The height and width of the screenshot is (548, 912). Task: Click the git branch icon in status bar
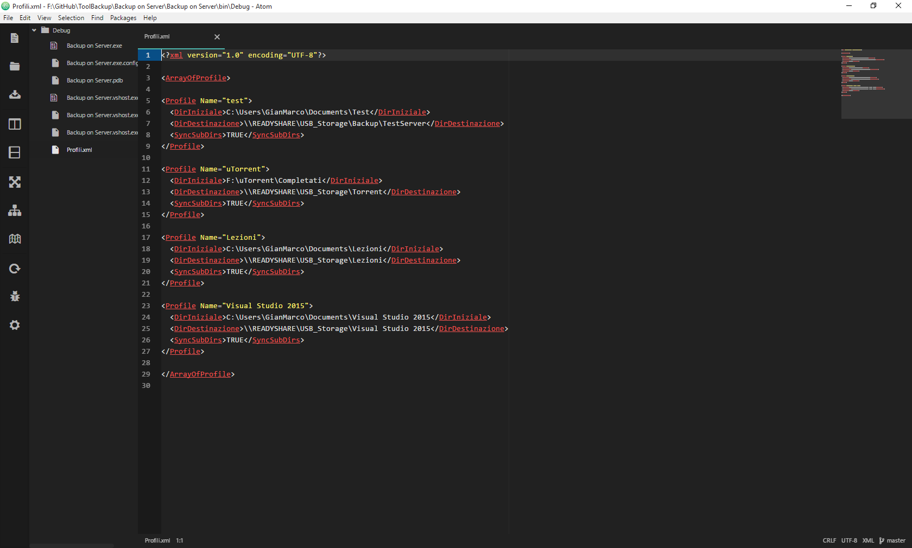(x=882, y=540)
